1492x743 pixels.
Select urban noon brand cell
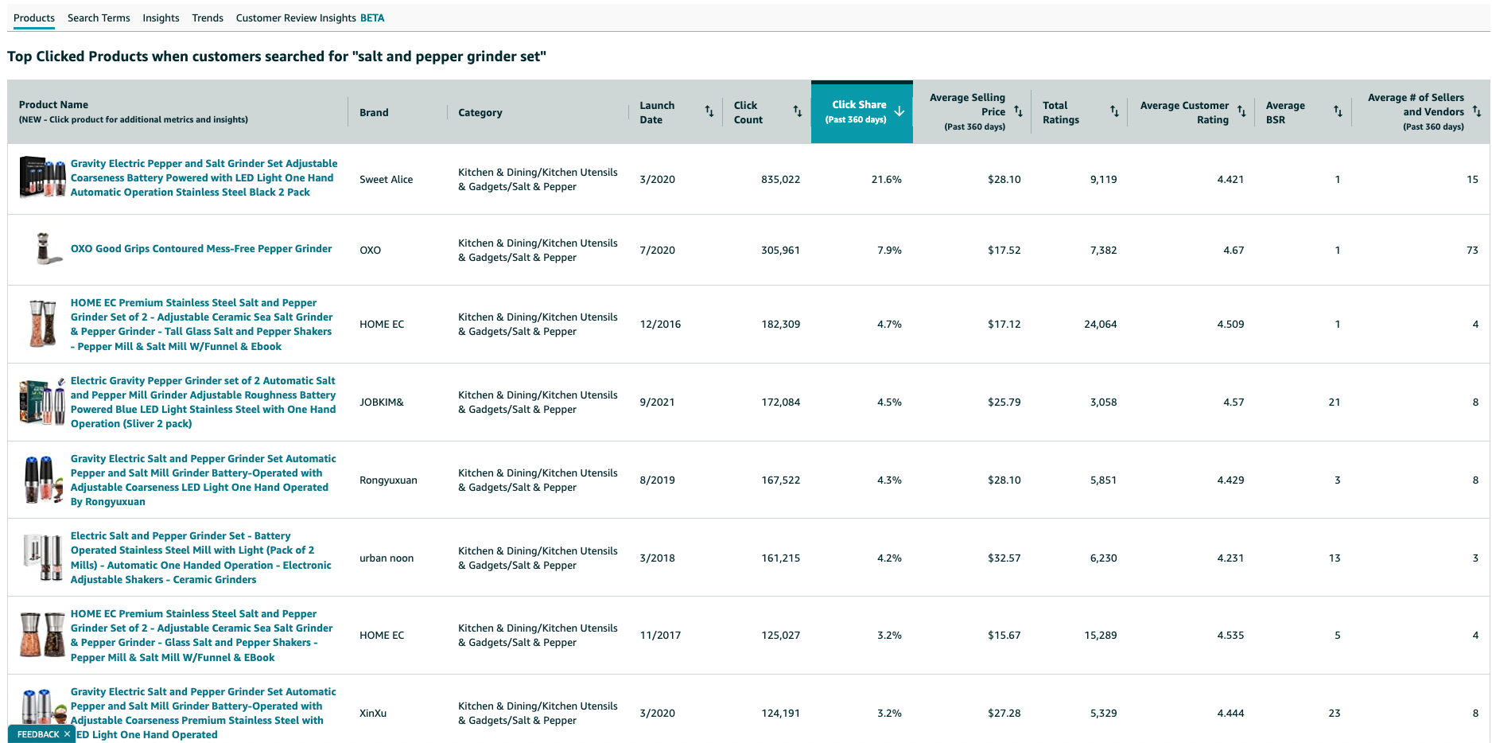coord(387,558)
